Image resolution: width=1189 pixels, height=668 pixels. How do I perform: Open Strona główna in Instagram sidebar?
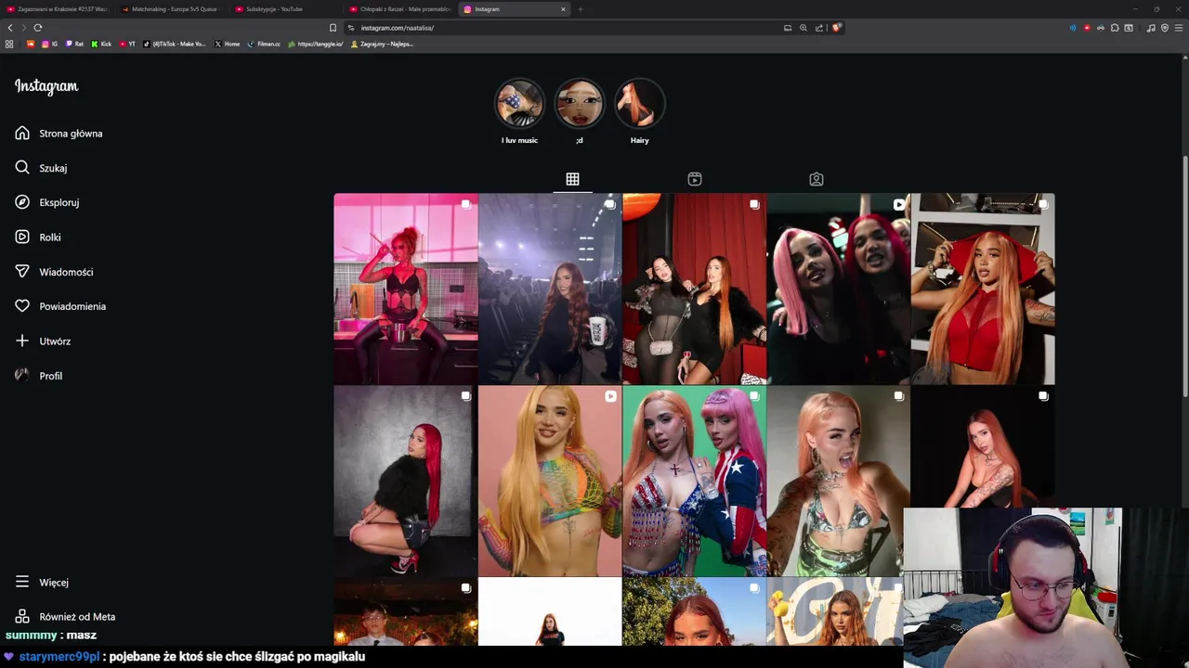point(59,134)
